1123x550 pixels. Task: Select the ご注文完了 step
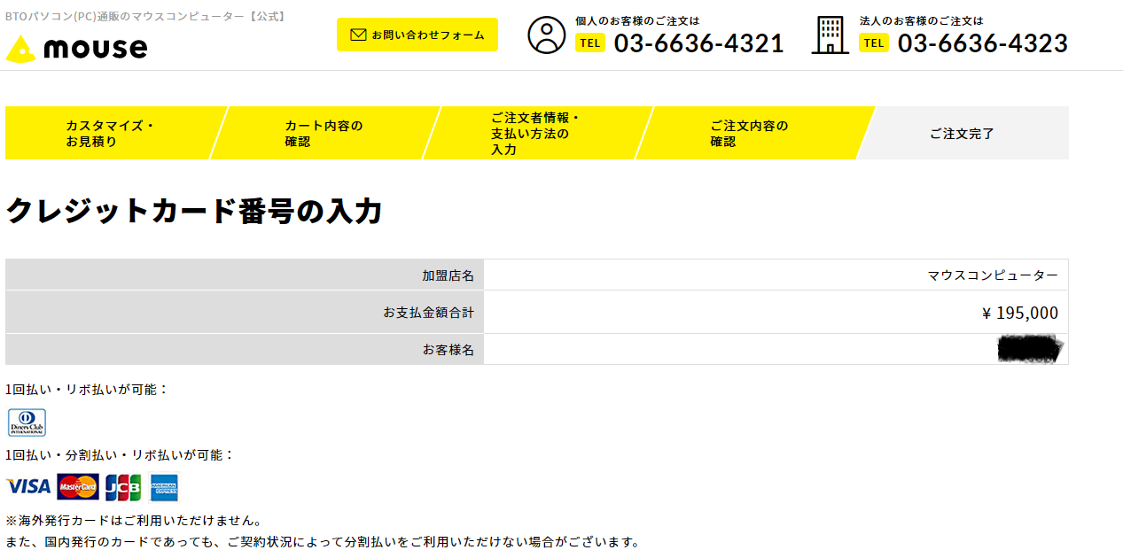tap(963, 133)
